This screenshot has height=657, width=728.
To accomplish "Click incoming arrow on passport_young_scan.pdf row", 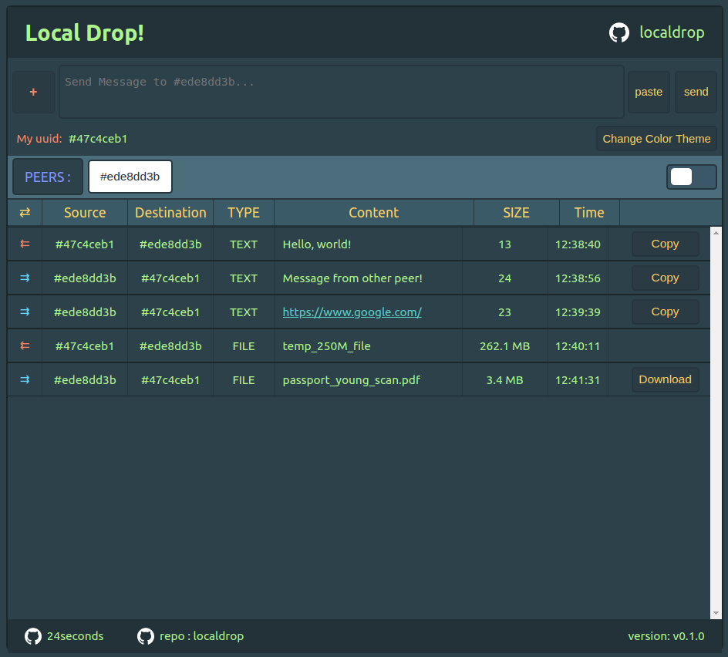I will (x=25, y=379).
